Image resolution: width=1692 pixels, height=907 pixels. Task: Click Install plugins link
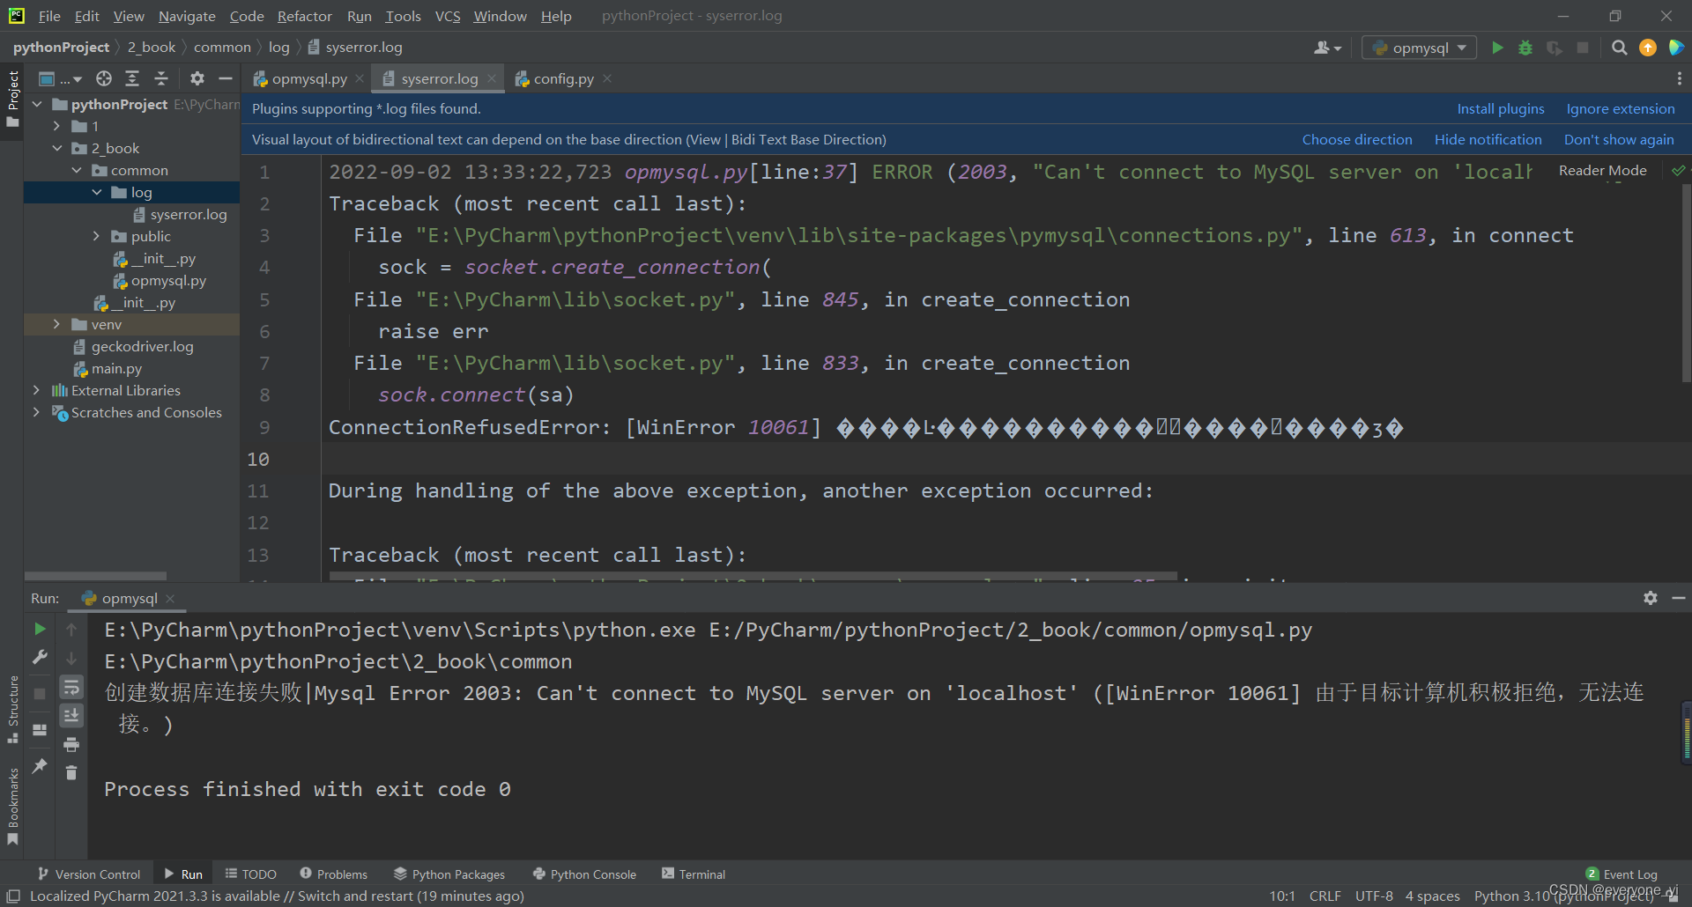pyautogui.click(x=1500, y=108)
